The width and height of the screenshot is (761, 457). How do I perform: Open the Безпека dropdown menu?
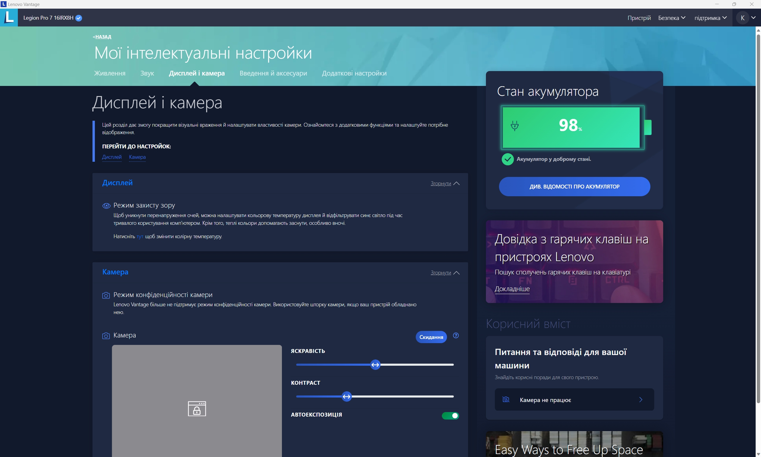671,18
